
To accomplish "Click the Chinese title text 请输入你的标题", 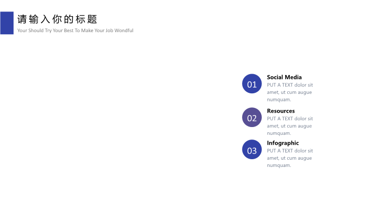I will tap(57, 20).
